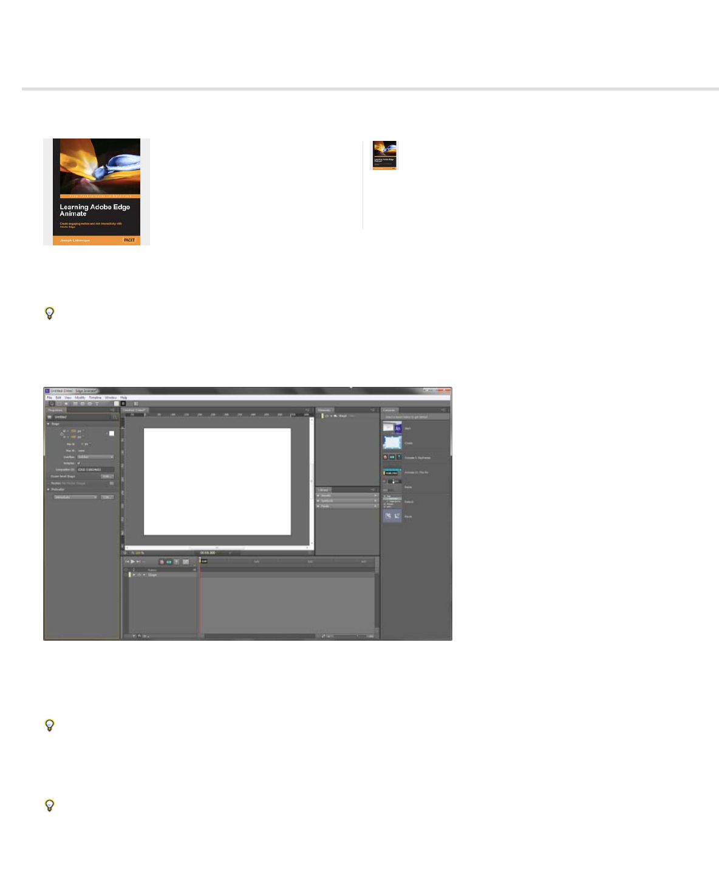Select the Untitled-1.html document tab

tap(134, 410)
